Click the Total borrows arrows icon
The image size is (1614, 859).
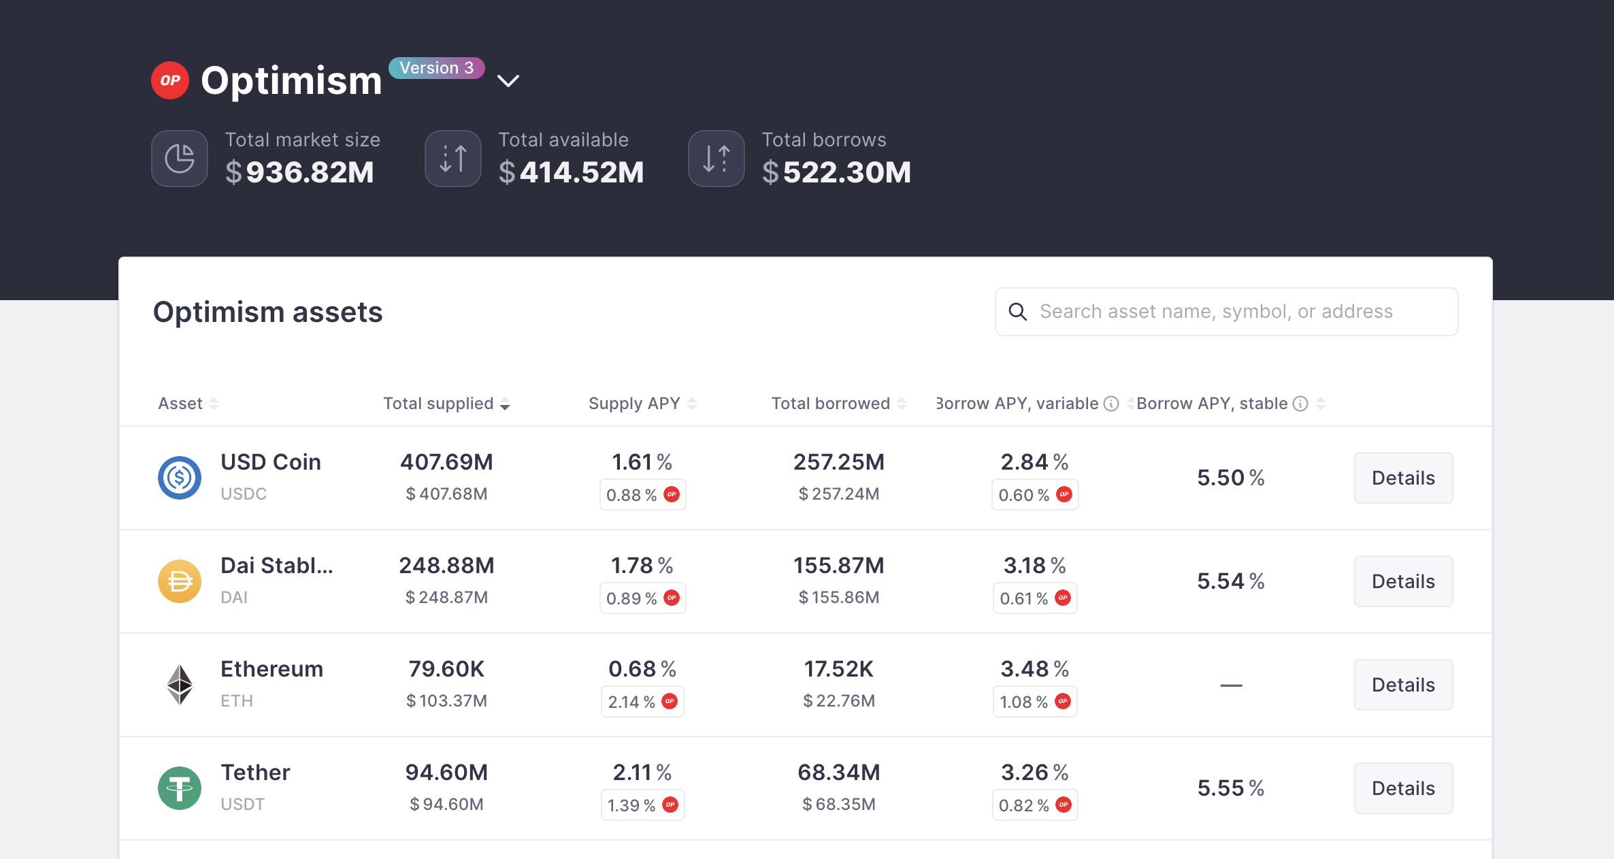coord(717,159)
